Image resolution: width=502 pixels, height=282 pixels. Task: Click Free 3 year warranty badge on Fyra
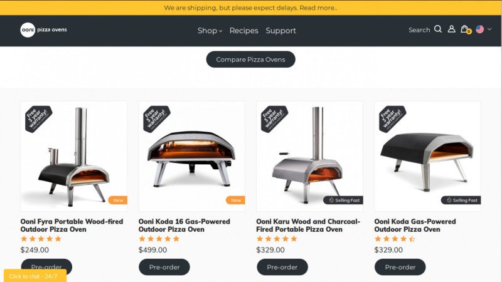pyautogui.click(x=38, y=119)
